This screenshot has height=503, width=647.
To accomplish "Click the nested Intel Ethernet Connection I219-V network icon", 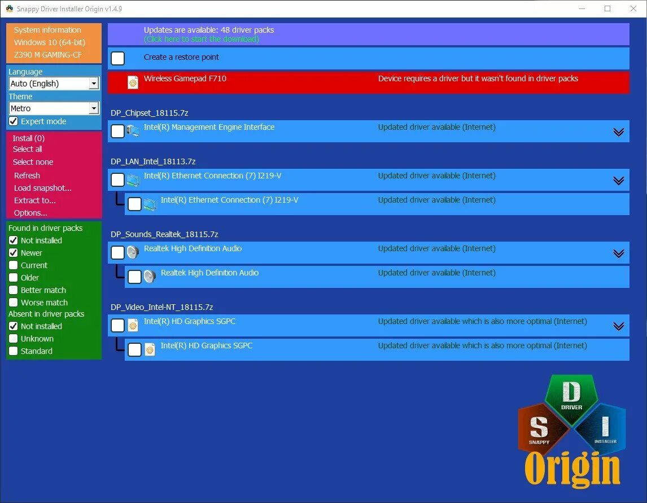I will 150,204.
